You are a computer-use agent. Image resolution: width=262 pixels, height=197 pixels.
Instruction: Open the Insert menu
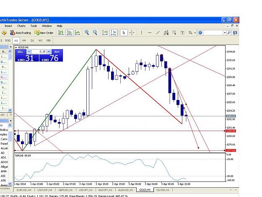pos(8,26)
